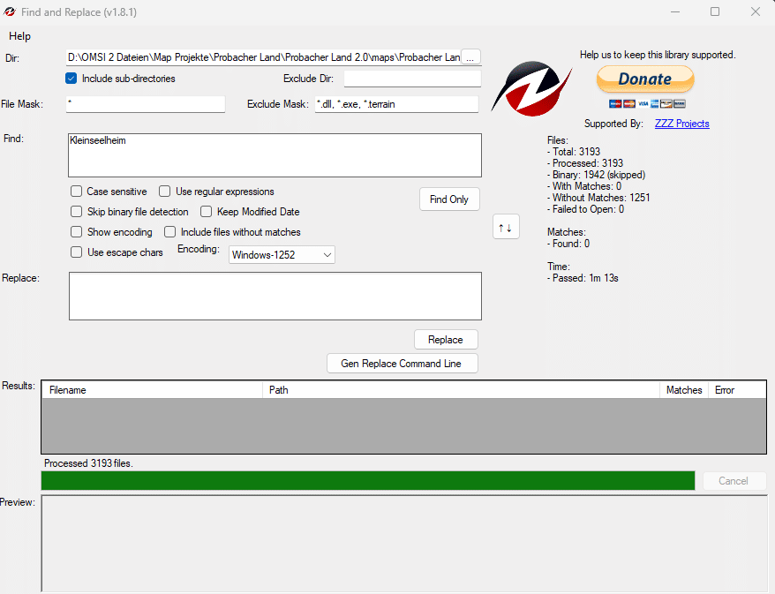Uncheck Include sub-directories
Viewport: 775px width, 594px height.
click(71, 79)
